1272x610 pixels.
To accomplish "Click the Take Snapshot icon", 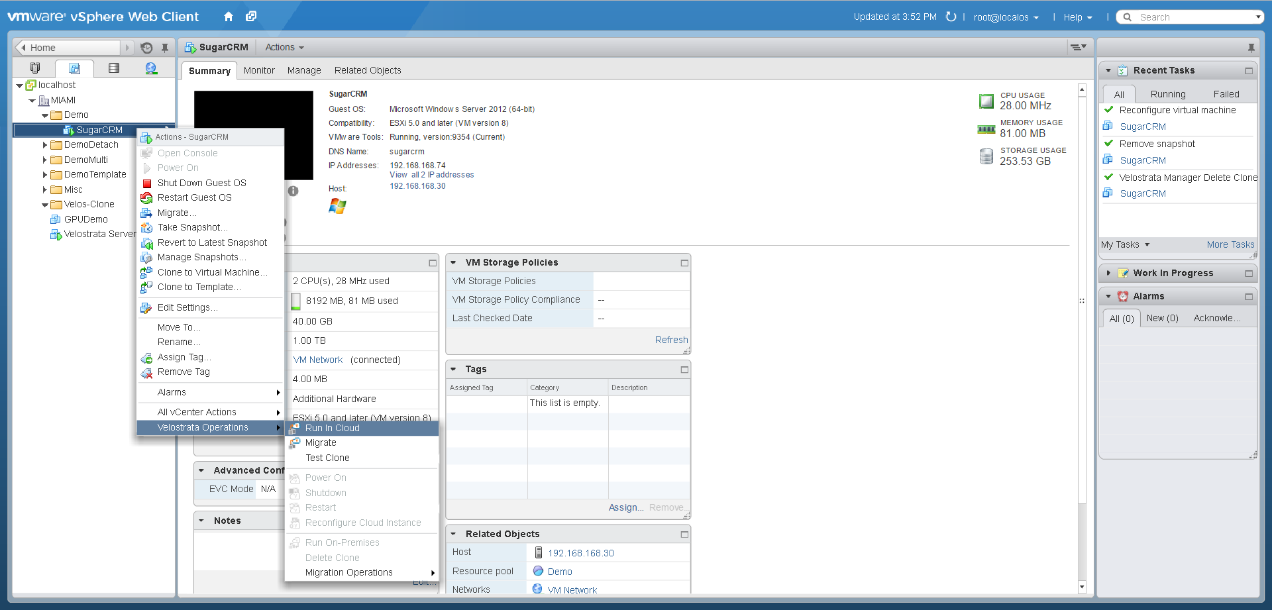I will click(x=146, y=228).
